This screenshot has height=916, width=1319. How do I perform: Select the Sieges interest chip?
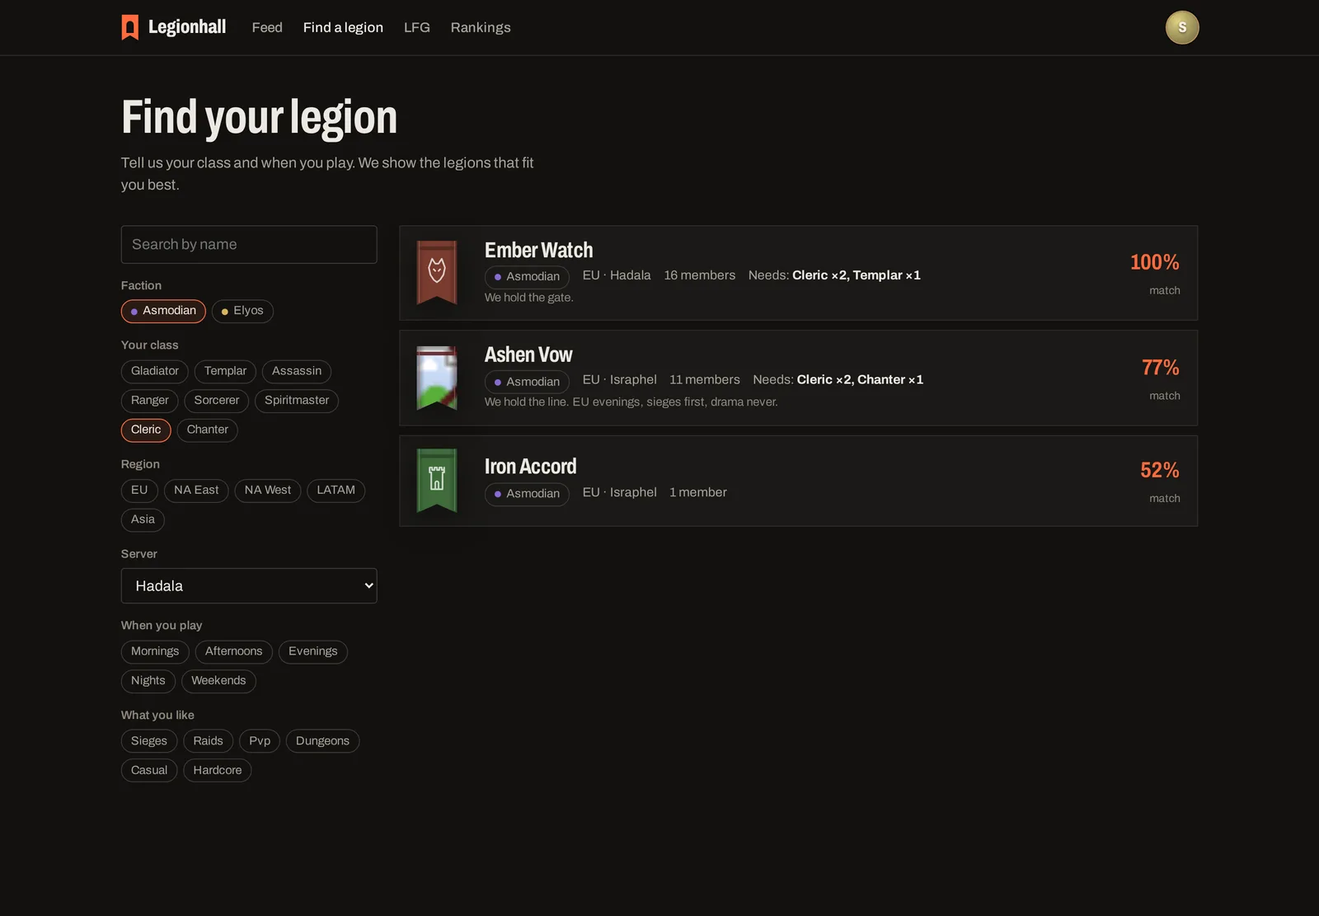point(149,741)
